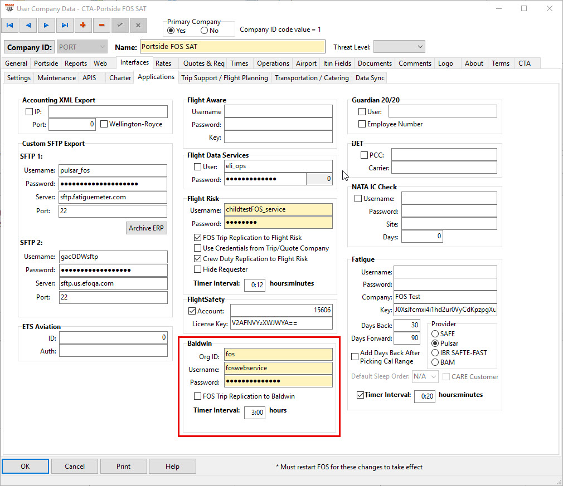563x486 pixels.
Task: Open the Trip Support / Flight Planning subtab
Action: 225,78
